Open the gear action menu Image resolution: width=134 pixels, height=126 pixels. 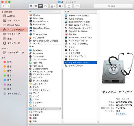pos(61,6)
